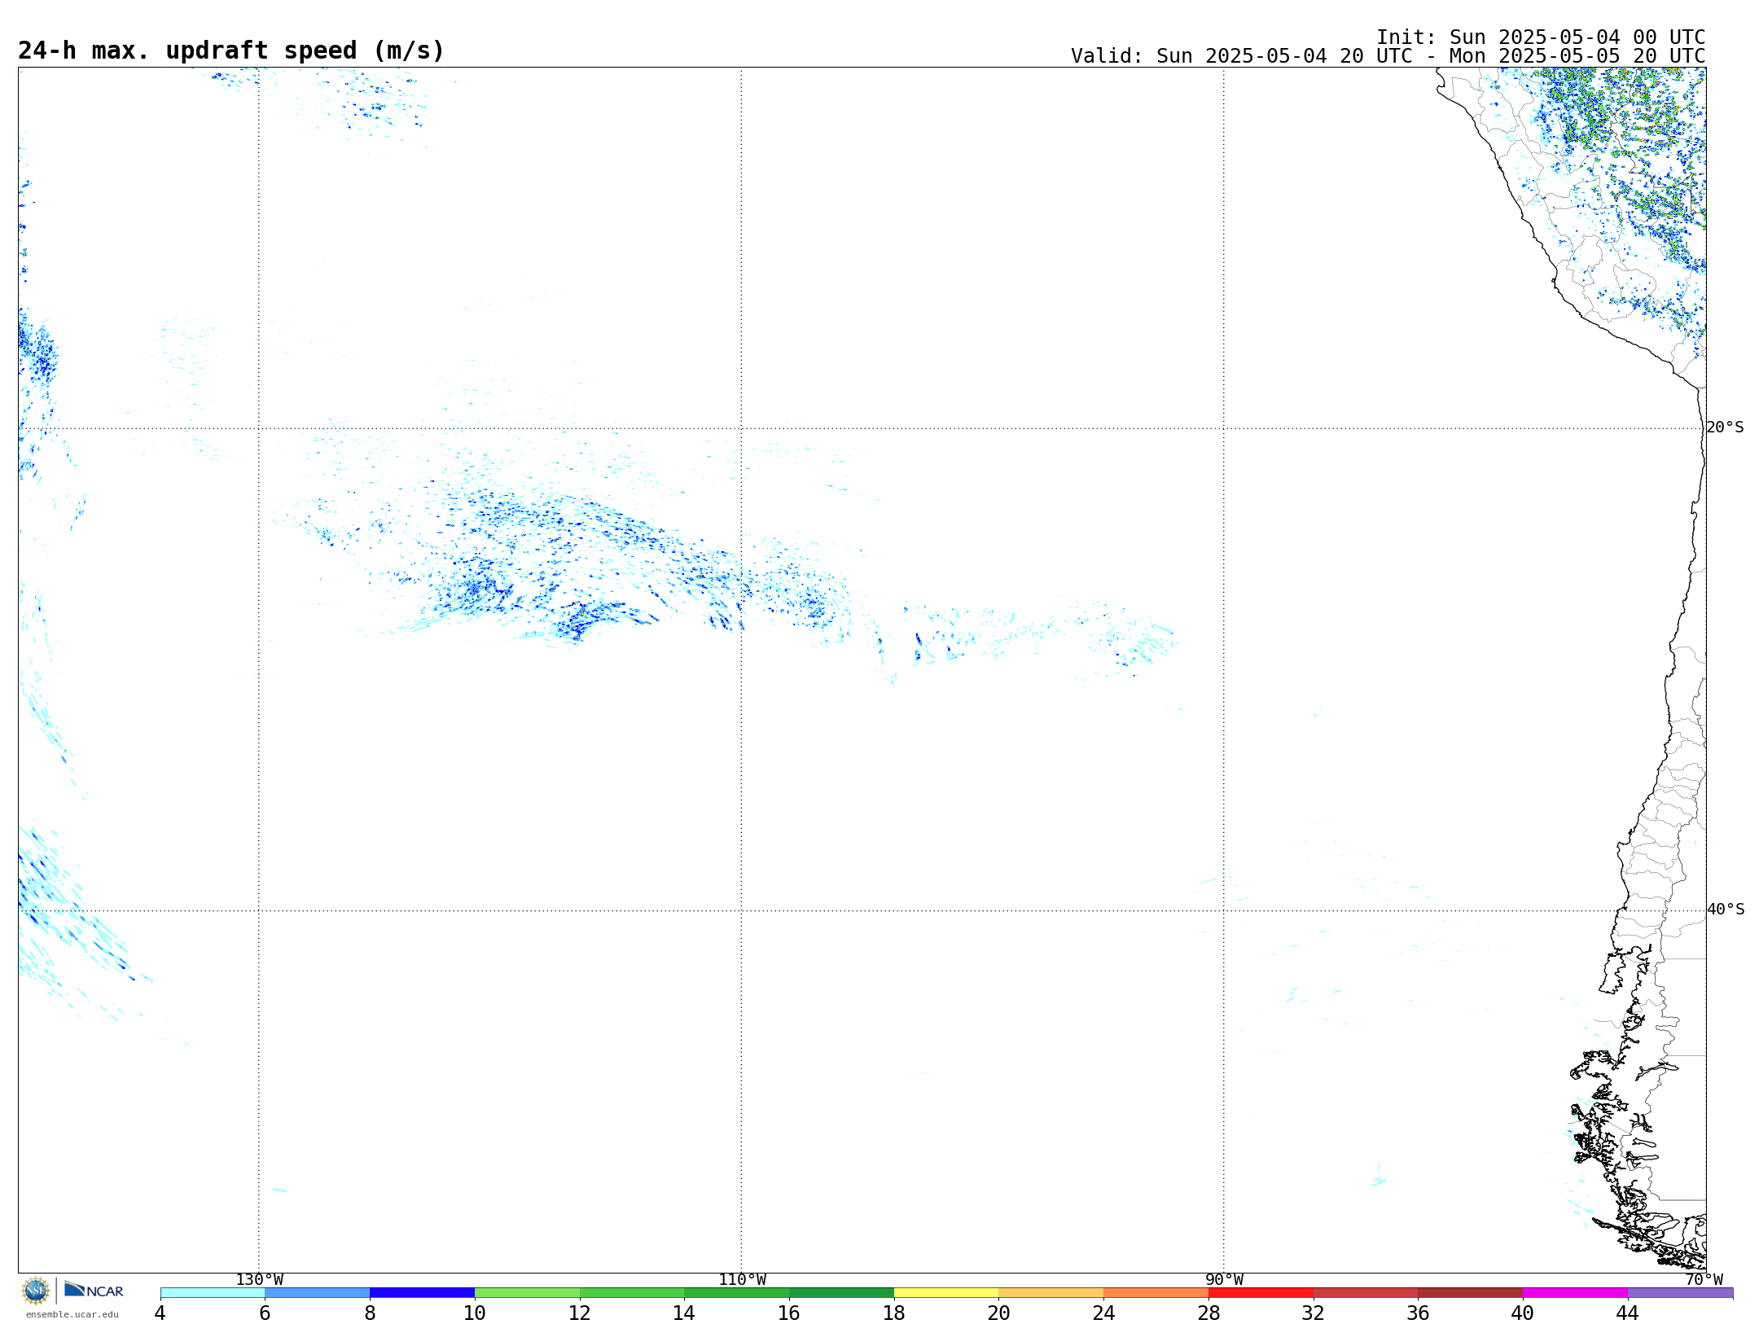
Task: Click the colorbar tick value 10
Action: pos(475,1313)
